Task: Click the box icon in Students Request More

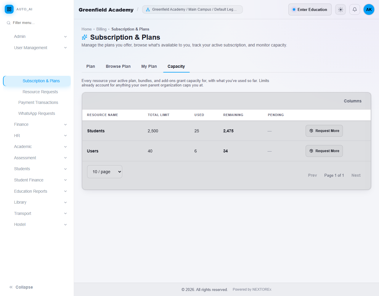Action: click(x=311, y=131)
